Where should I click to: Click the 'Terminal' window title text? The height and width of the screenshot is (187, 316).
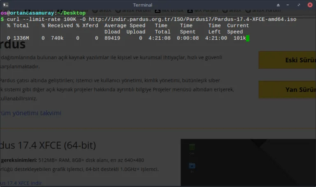click(142, 5)
